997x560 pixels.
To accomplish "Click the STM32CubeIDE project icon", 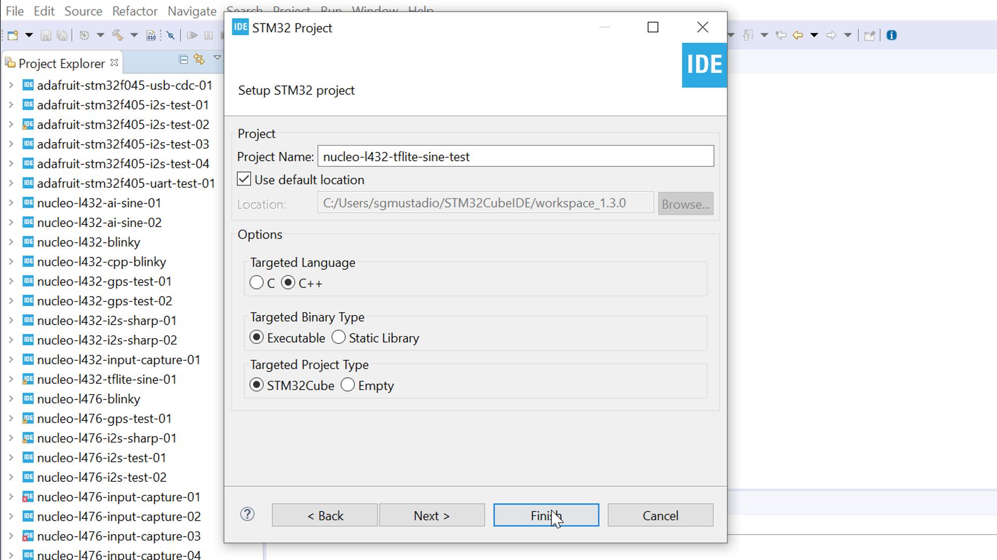I will click(704, 64).
